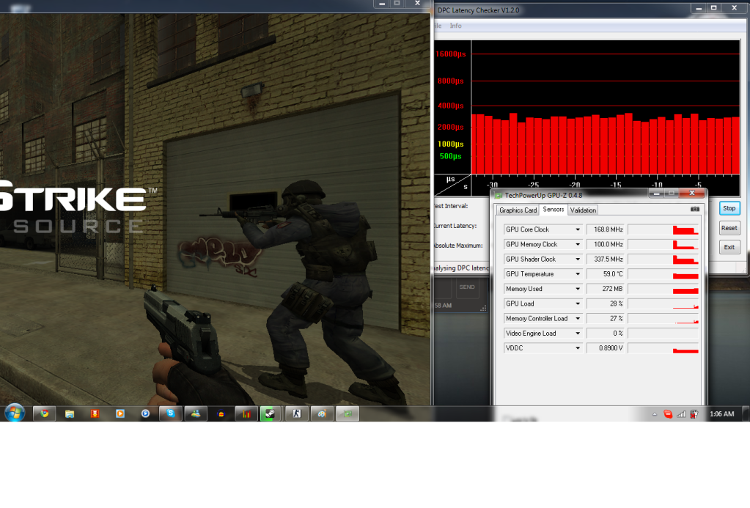Open the orange media player taskbar icon
The image size is (750, 508).
pyautogui.click(x=120, y=413)
